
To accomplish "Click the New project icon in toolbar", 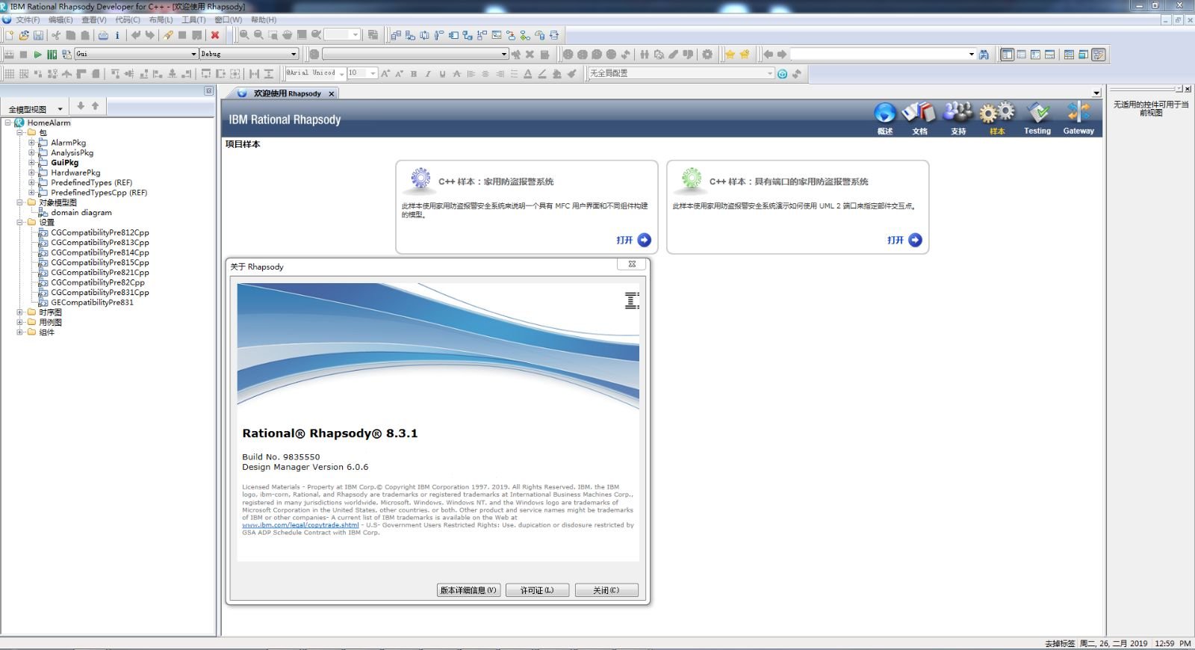I will pos(9,35).
